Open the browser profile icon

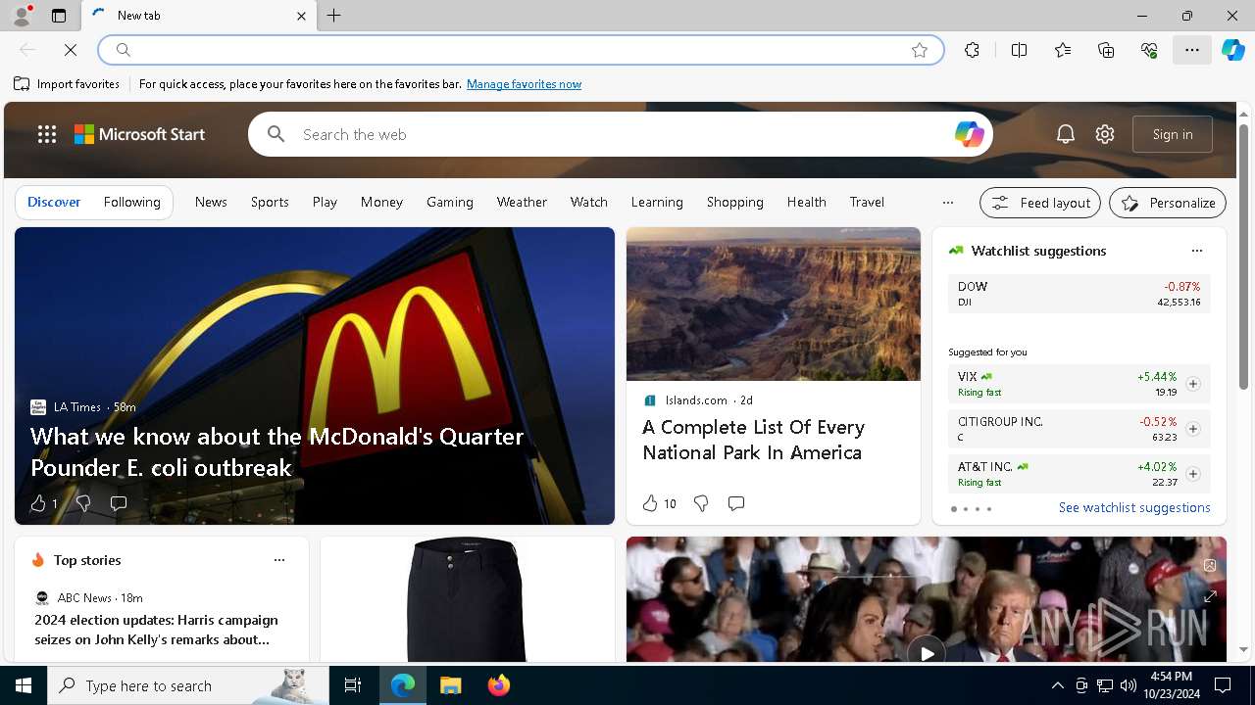[x=21, y=16]
